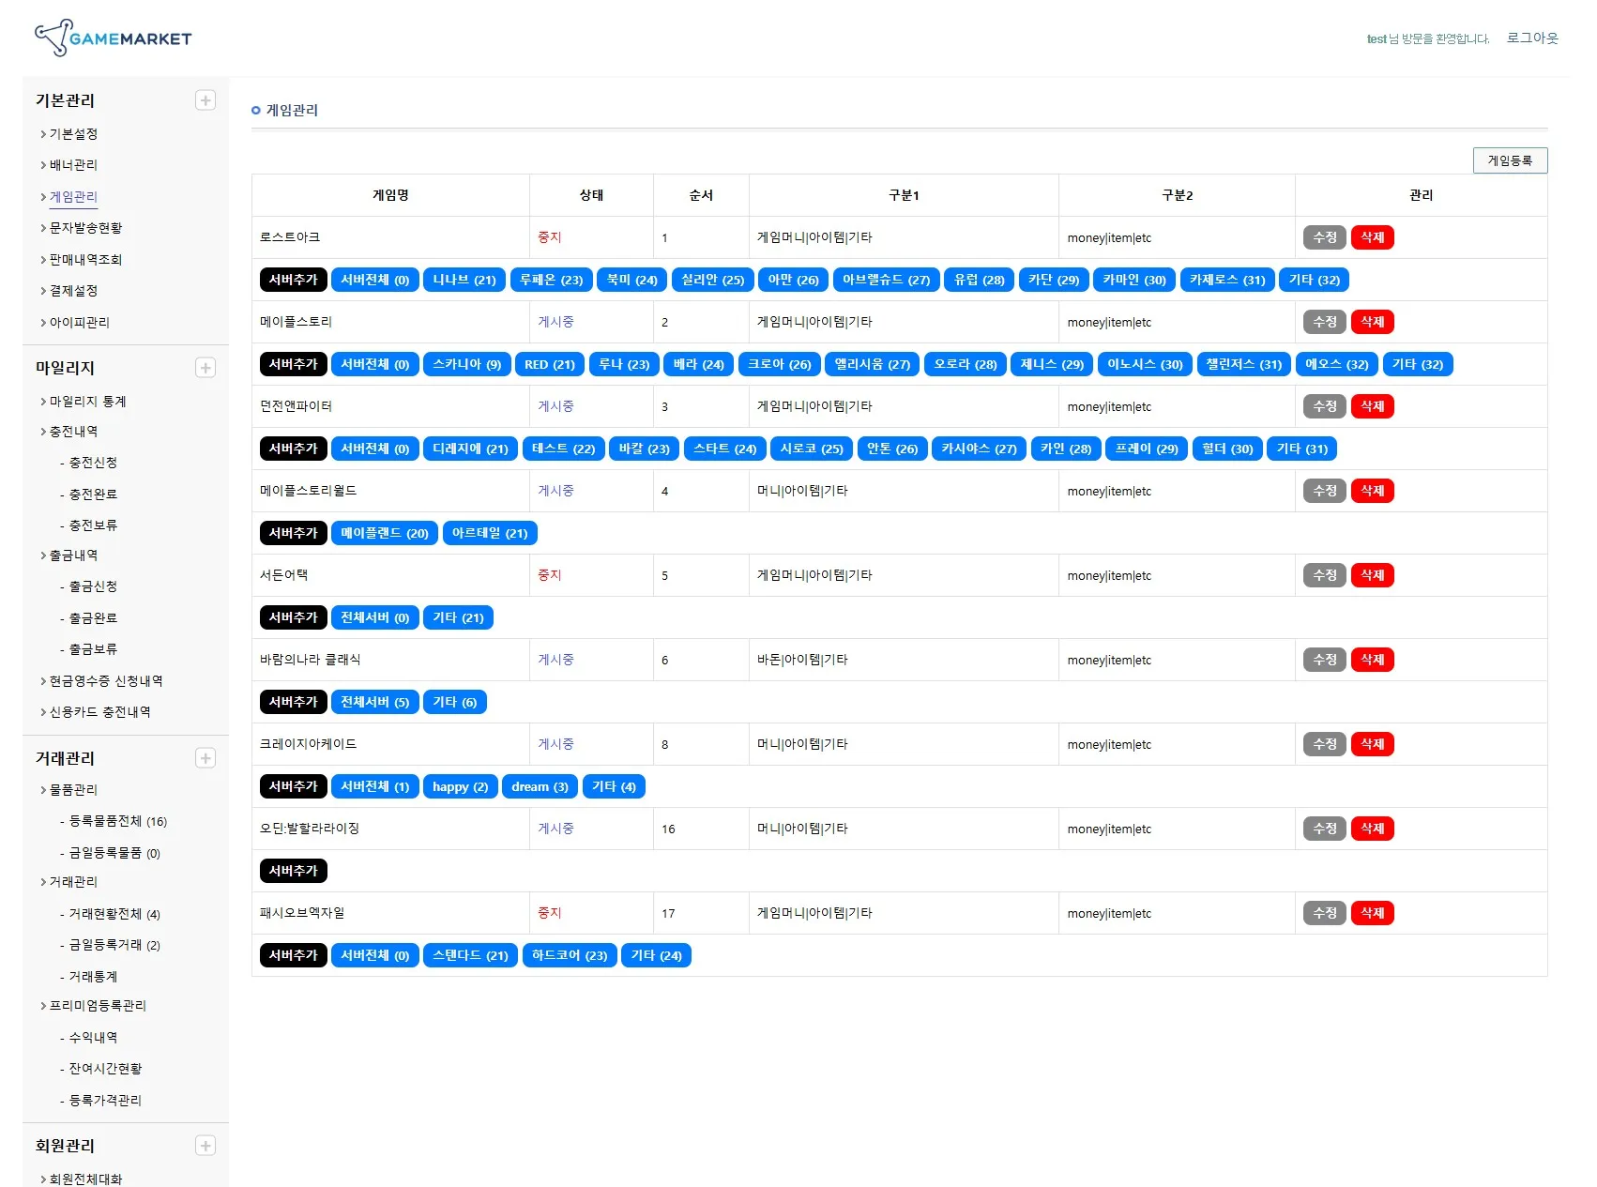Screen dimensions: 1597x1187
Task: Open 문자발송현황 menu item
Action: point(85,228)
